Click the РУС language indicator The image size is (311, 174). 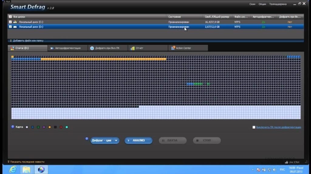(282, 170)
